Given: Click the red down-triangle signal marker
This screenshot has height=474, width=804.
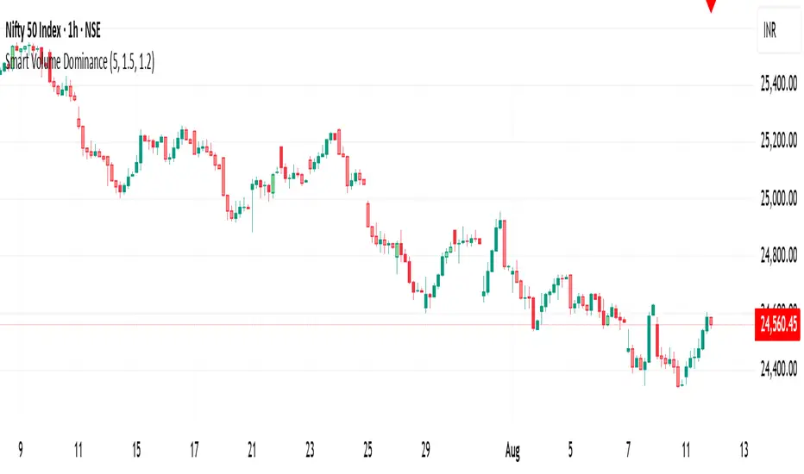Looking at the screenshot, I should (711, 5).
